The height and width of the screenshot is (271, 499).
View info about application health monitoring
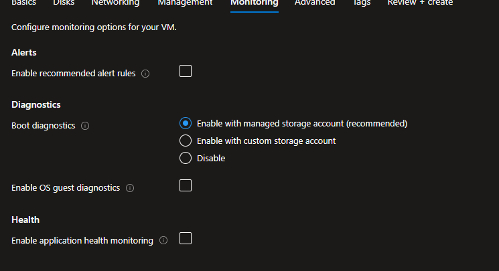163,240
